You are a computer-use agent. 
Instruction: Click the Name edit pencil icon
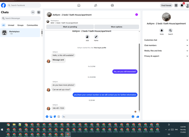point(96,37)
